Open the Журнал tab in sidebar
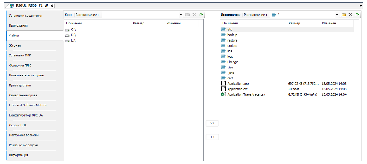 coord(15,45)
